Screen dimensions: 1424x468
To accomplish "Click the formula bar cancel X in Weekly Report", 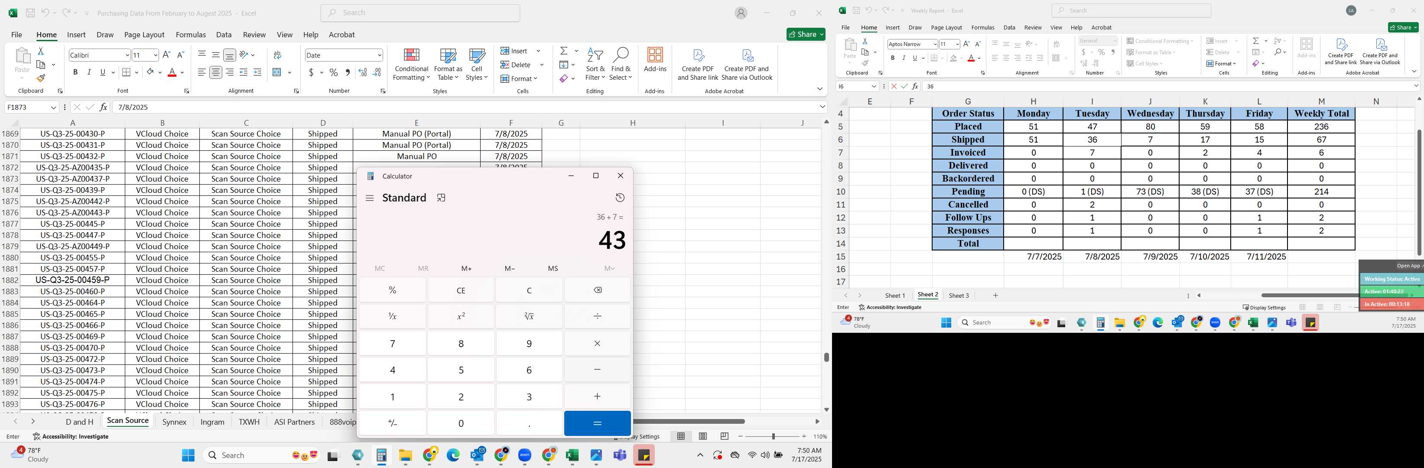I will click(894, 86).
